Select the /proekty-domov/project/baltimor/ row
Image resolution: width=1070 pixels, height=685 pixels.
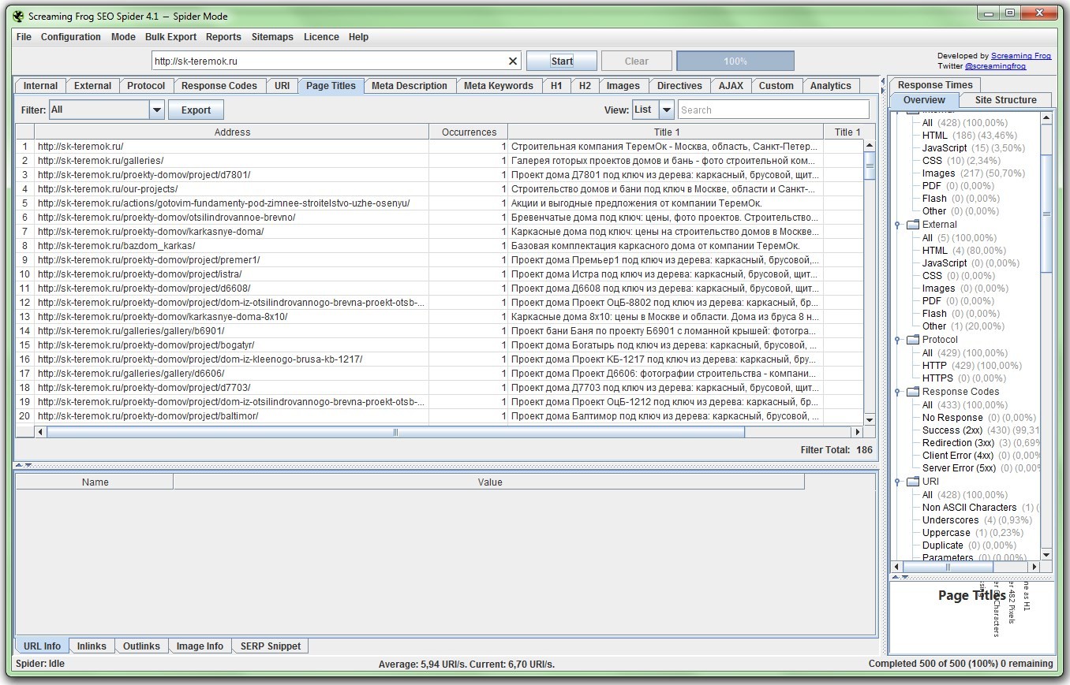click(440, 416)
